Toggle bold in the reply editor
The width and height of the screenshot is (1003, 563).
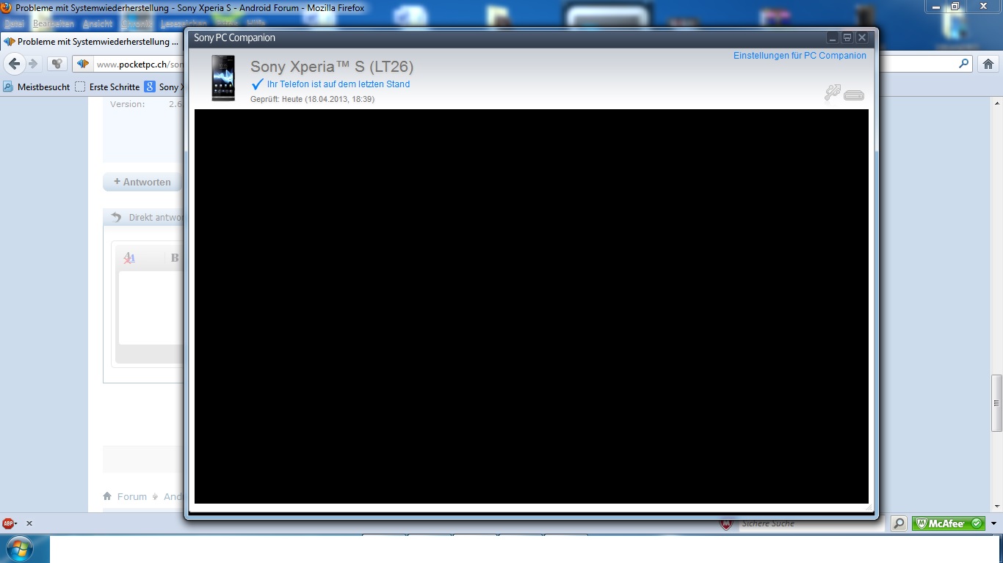(175, 257)
